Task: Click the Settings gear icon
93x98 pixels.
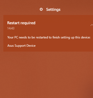Action: (41, 9)
